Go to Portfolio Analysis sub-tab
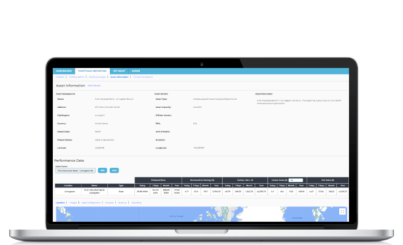 [97, 77]
